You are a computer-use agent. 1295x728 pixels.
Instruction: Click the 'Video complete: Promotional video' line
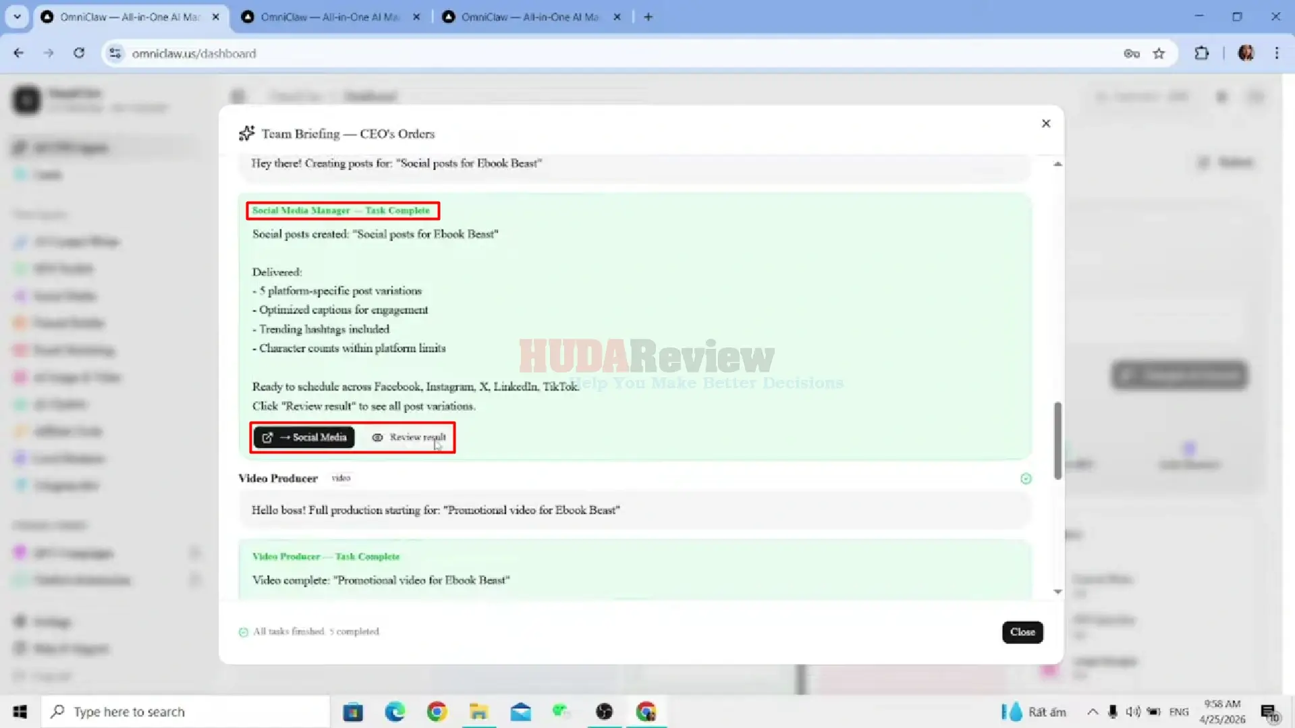pyautogui.click(x=381, y=580)
